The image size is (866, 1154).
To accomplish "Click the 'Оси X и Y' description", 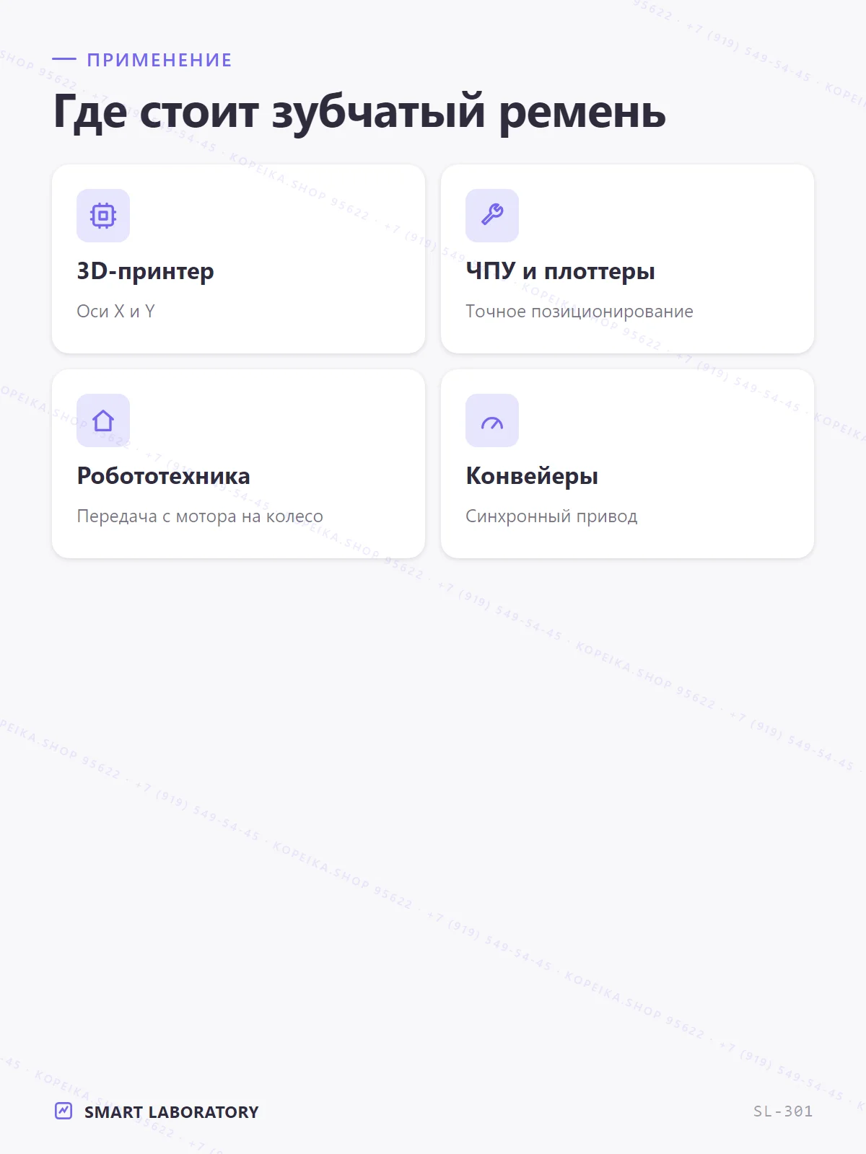I will pos(115,312).
